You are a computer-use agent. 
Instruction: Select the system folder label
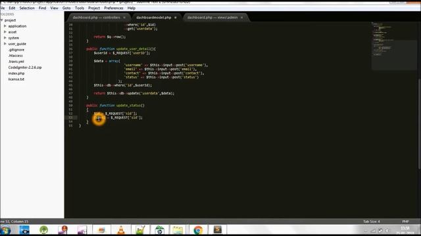[13, 38]
